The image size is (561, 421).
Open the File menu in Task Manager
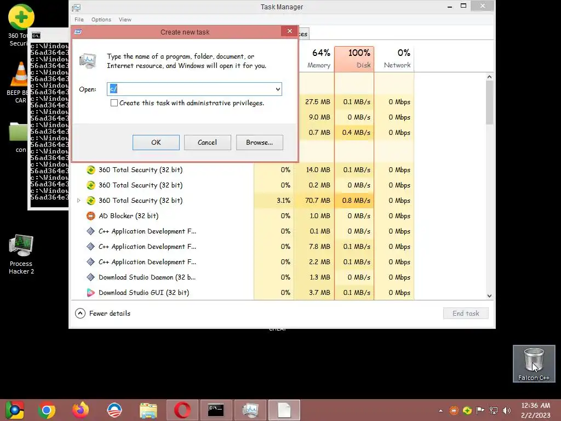point(79,20)
